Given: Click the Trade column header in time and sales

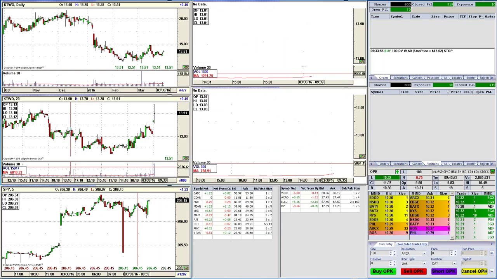Looking at the screenshot, I should 461,194.
